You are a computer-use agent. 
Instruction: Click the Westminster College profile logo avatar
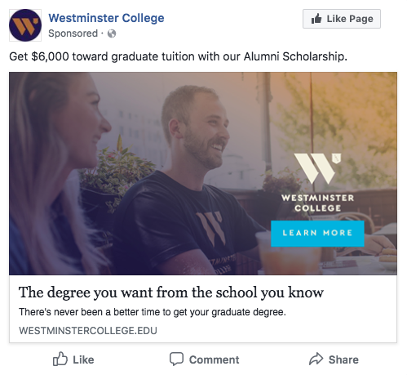[25, 25]
